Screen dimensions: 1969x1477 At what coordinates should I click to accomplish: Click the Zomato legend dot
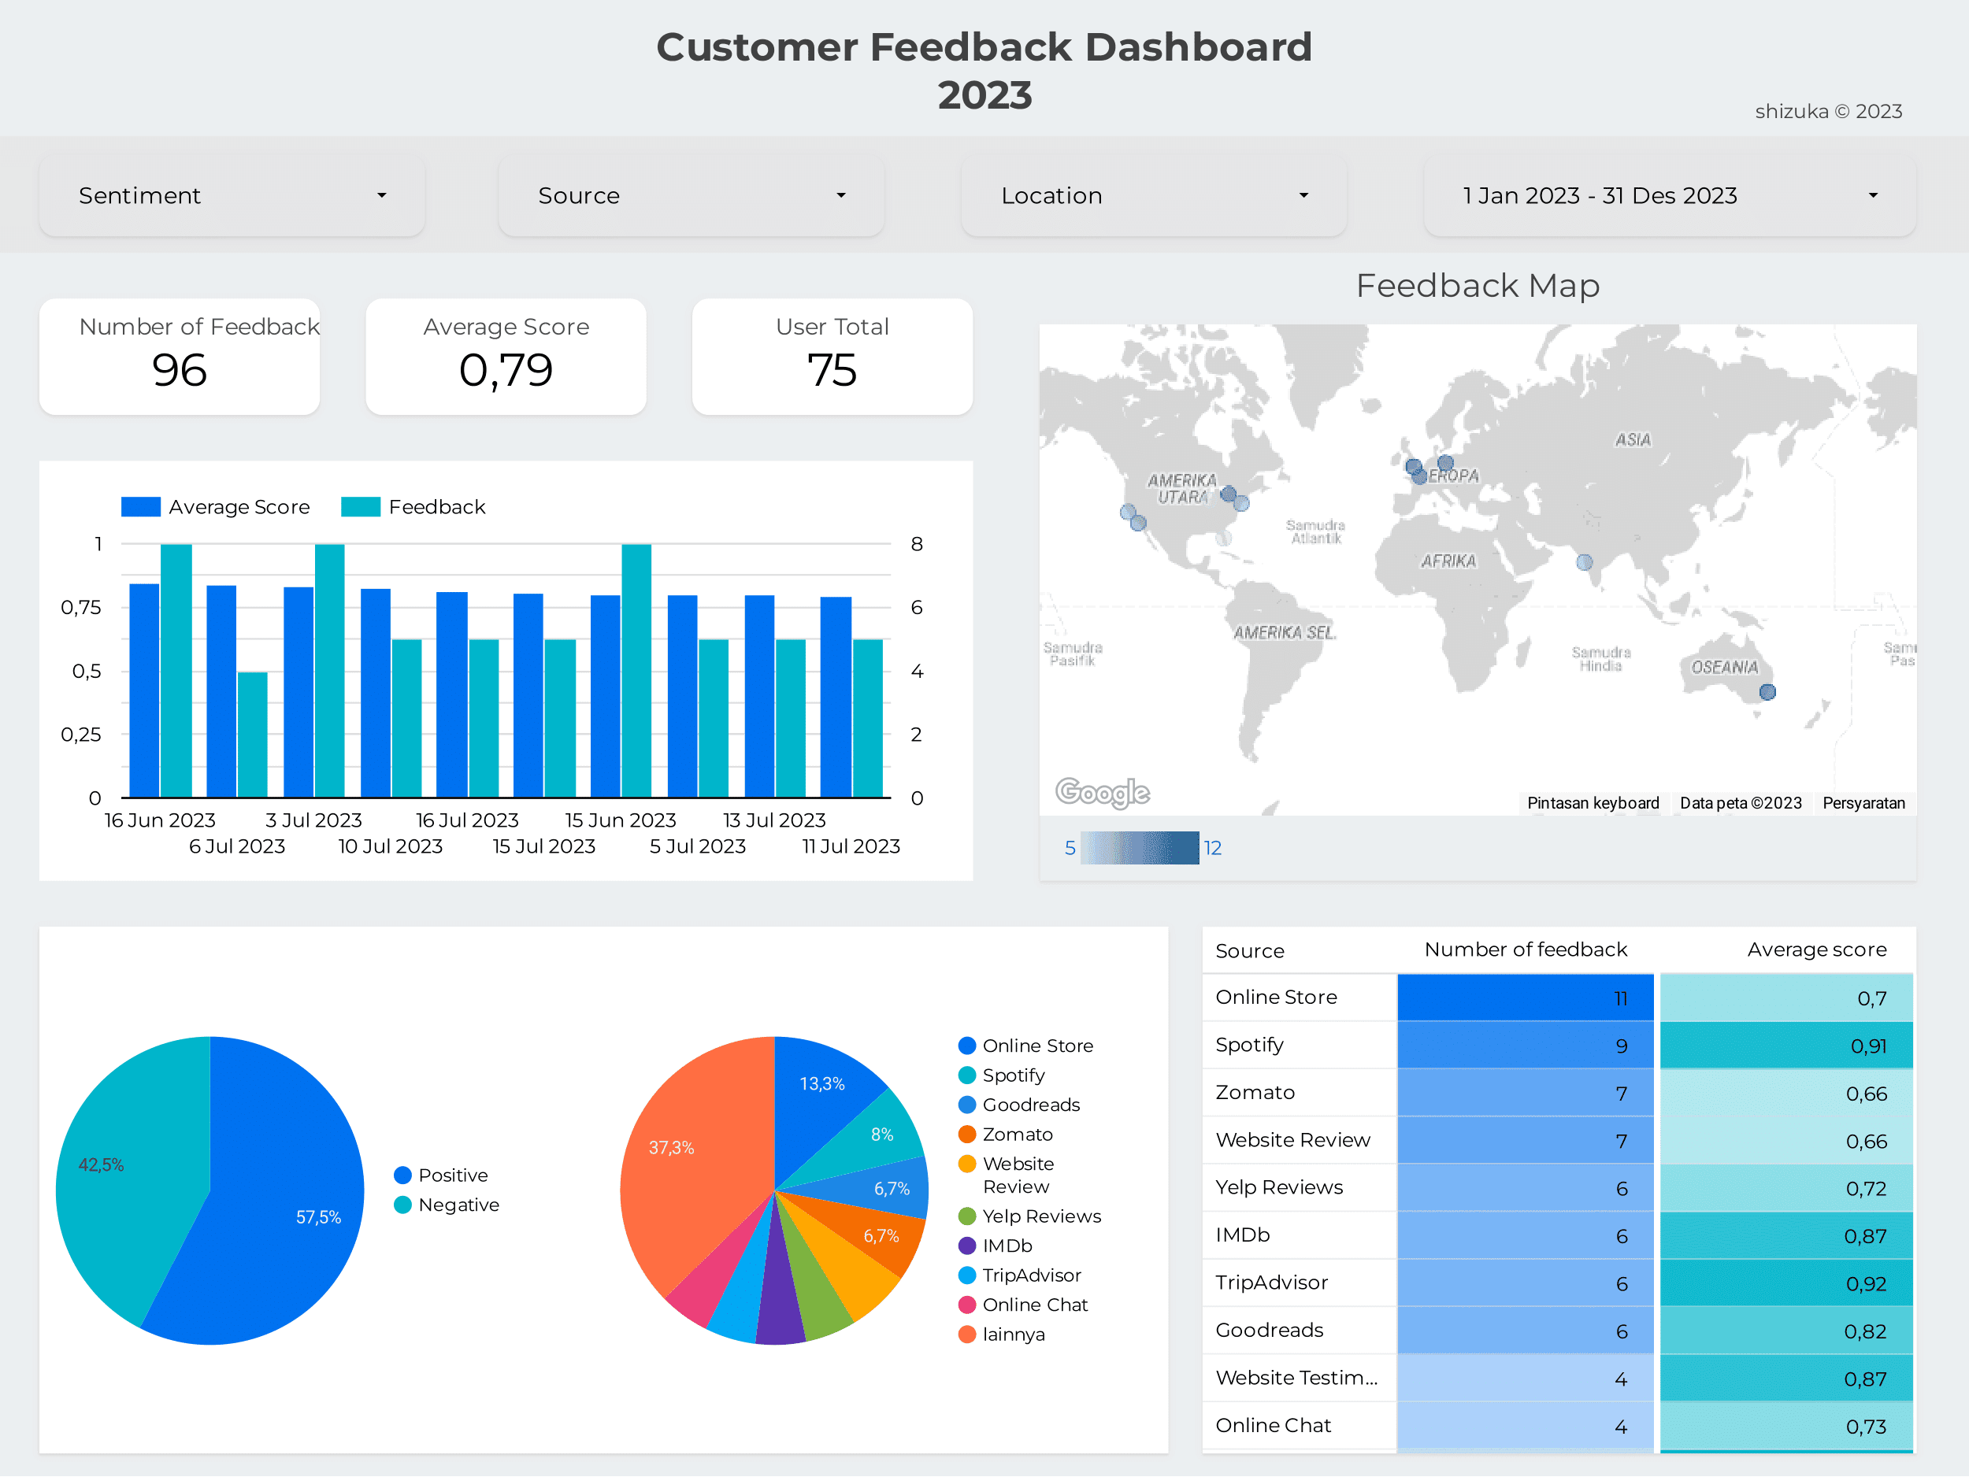[x=966, y=1135]
